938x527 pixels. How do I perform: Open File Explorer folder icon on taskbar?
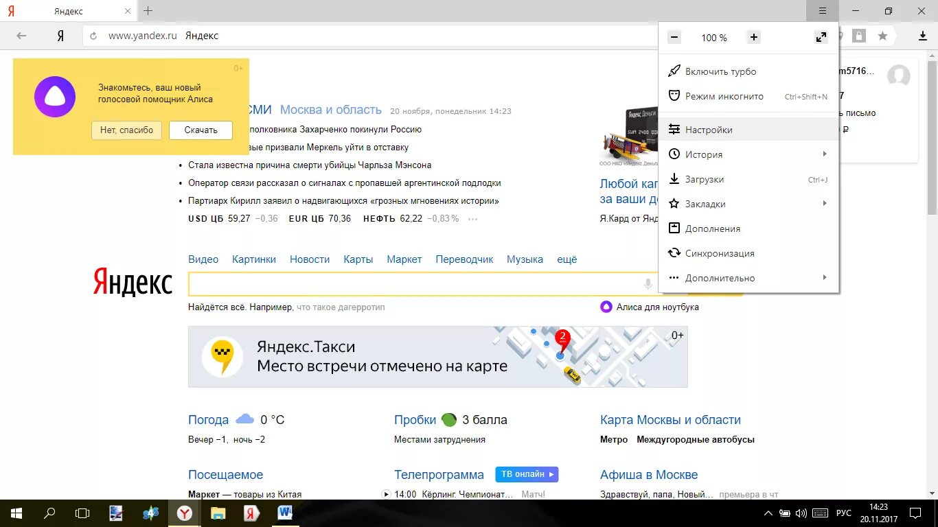click(218, 513)
